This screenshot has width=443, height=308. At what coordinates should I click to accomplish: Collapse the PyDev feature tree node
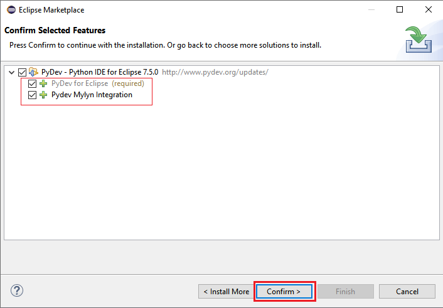(x=12, y=72)
